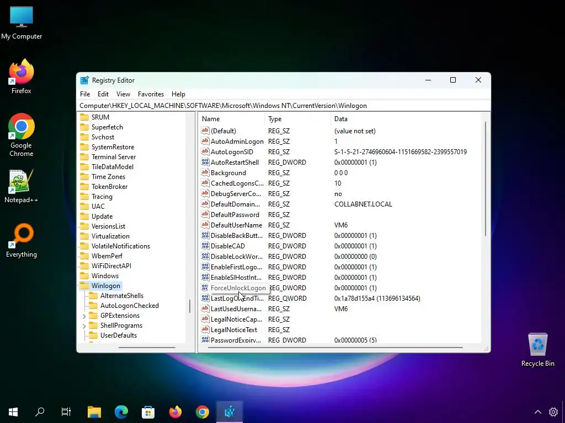Screen dimensions: 565x423
Task: Open Microsoft Store from the taskbar
Action: [148, 412]
